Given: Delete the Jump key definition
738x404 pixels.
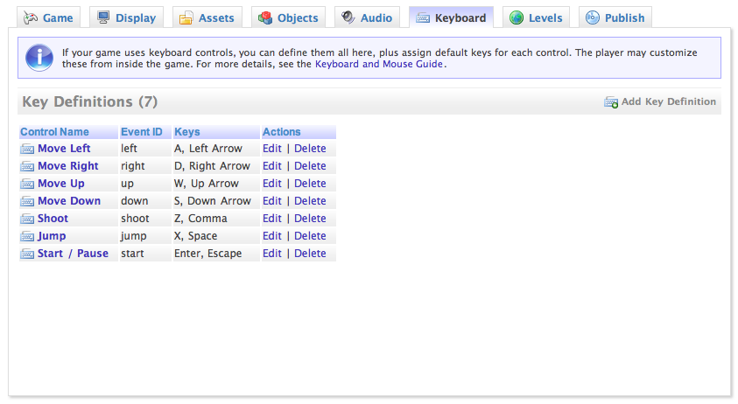Looking at the screenshot, I should pyautogui.click(x=310, y=236).
